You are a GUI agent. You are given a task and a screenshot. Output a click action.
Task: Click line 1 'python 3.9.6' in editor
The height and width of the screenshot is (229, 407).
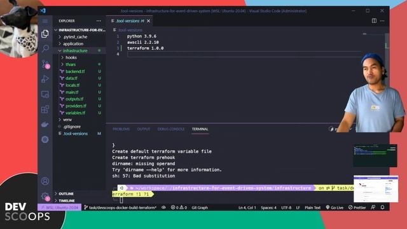[142, 36]
